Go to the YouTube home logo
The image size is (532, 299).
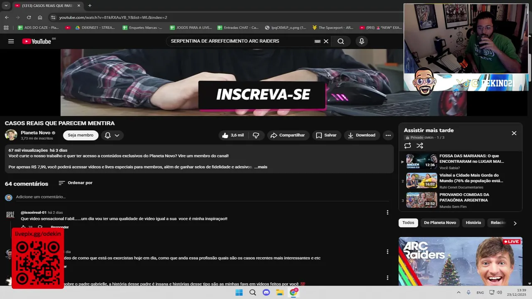click(37, 41)
